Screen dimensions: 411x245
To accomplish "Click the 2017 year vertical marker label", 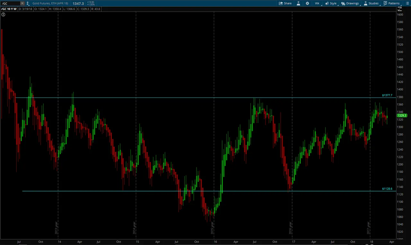I will pyautogui.click(x=368, y=228).
